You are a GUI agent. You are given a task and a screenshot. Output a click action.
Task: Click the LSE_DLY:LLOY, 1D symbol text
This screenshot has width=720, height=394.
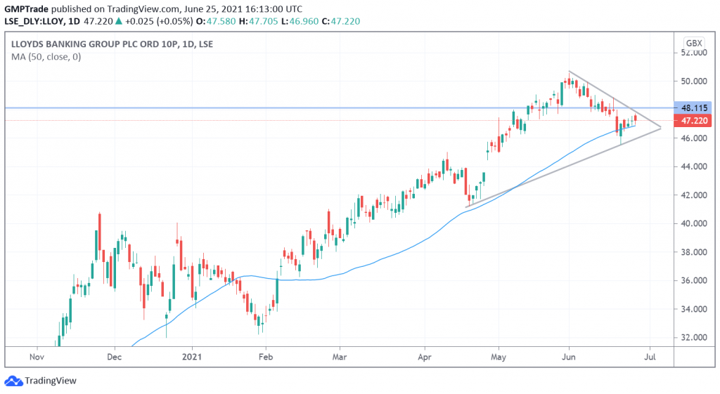(42, 21)
